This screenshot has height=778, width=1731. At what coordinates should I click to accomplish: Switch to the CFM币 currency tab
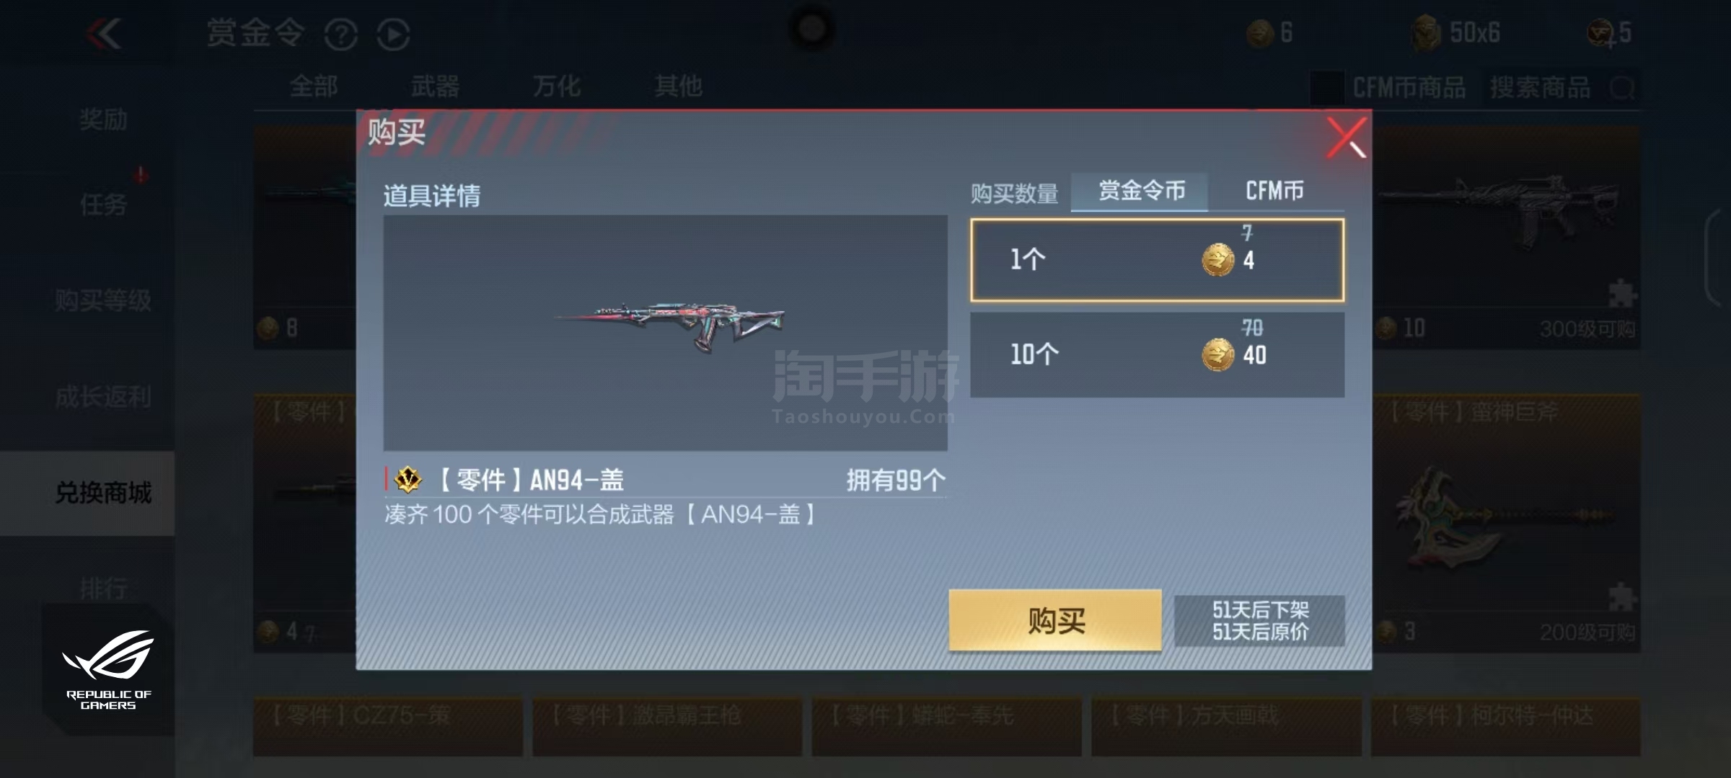click(x=1274, y=191)
